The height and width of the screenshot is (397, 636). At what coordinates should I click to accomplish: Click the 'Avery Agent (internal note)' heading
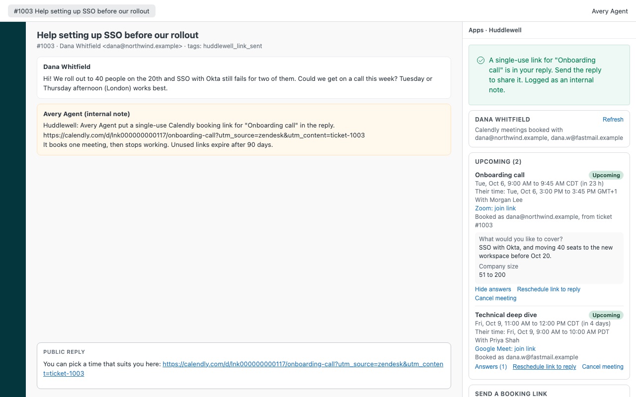tap(86, 114)
